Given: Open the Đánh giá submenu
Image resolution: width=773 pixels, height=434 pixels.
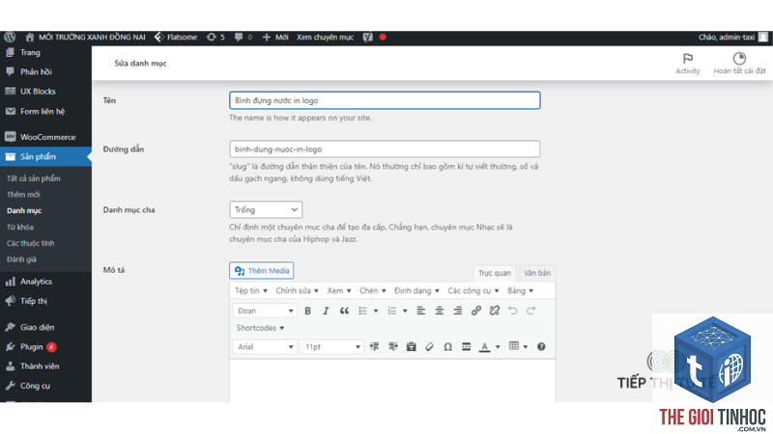Looking at the screenshot, I should pos(21,259).
